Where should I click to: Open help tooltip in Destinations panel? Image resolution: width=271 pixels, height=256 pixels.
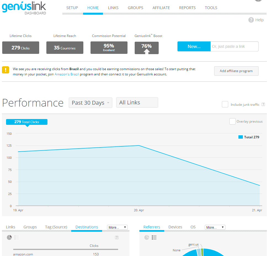(117, 237)
